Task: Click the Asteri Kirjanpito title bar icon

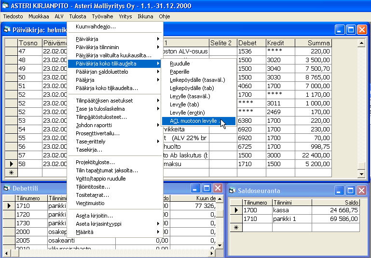Action: (x=5, y=5)
